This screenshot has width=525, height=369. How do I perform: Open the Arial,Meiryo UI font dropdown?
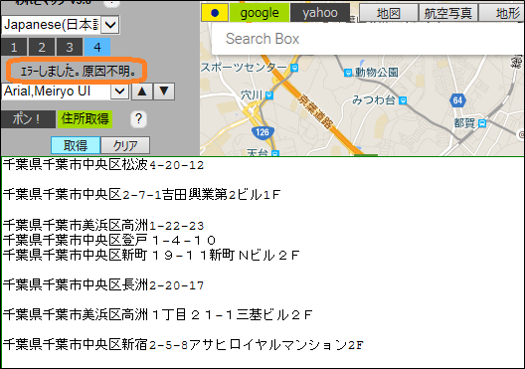point(120,92)
